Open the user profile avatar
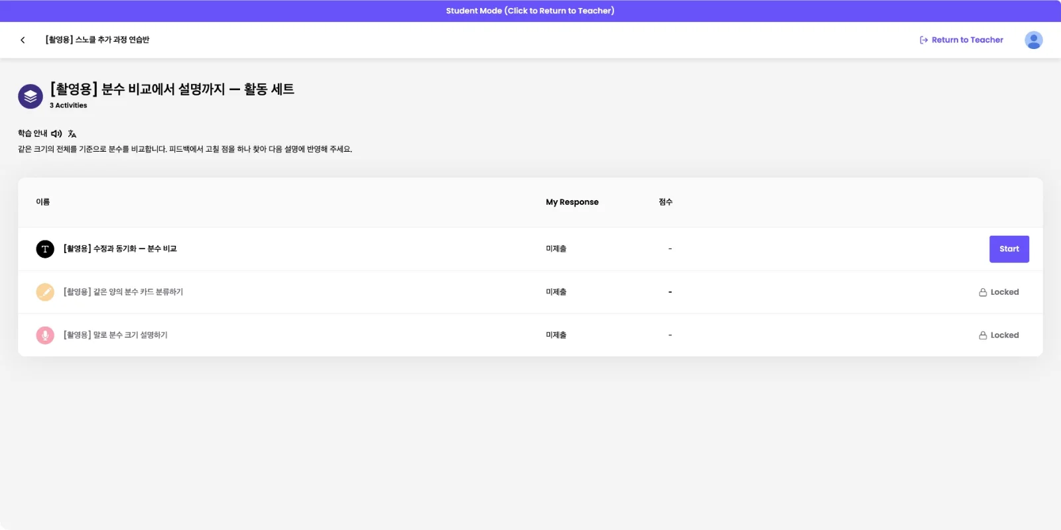1061x530 pixels. coord(1033,40)
